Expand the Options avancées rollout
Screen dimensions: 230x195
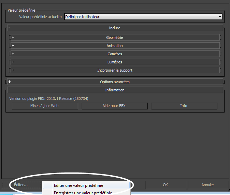point(115,82)
